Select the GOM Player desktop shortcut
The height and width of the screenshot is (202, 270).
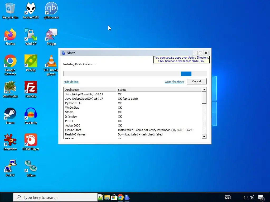pos(31,142)
